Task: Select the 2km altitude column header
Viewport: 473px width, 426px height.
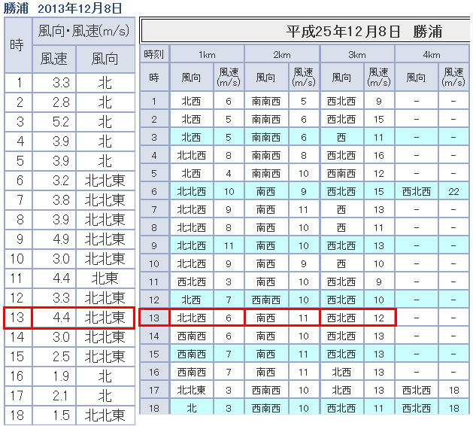Action: tap(282, 55)
